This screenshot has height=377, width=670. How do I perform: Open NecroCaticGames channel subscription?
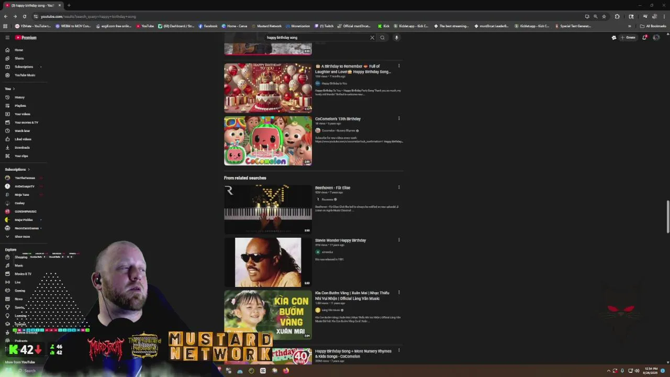[x=26, y=228]
